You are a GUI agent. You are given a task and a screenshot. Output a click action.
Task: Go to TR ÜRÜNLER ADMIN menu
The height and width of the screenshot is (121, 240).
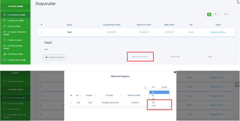tap(15, 54)
